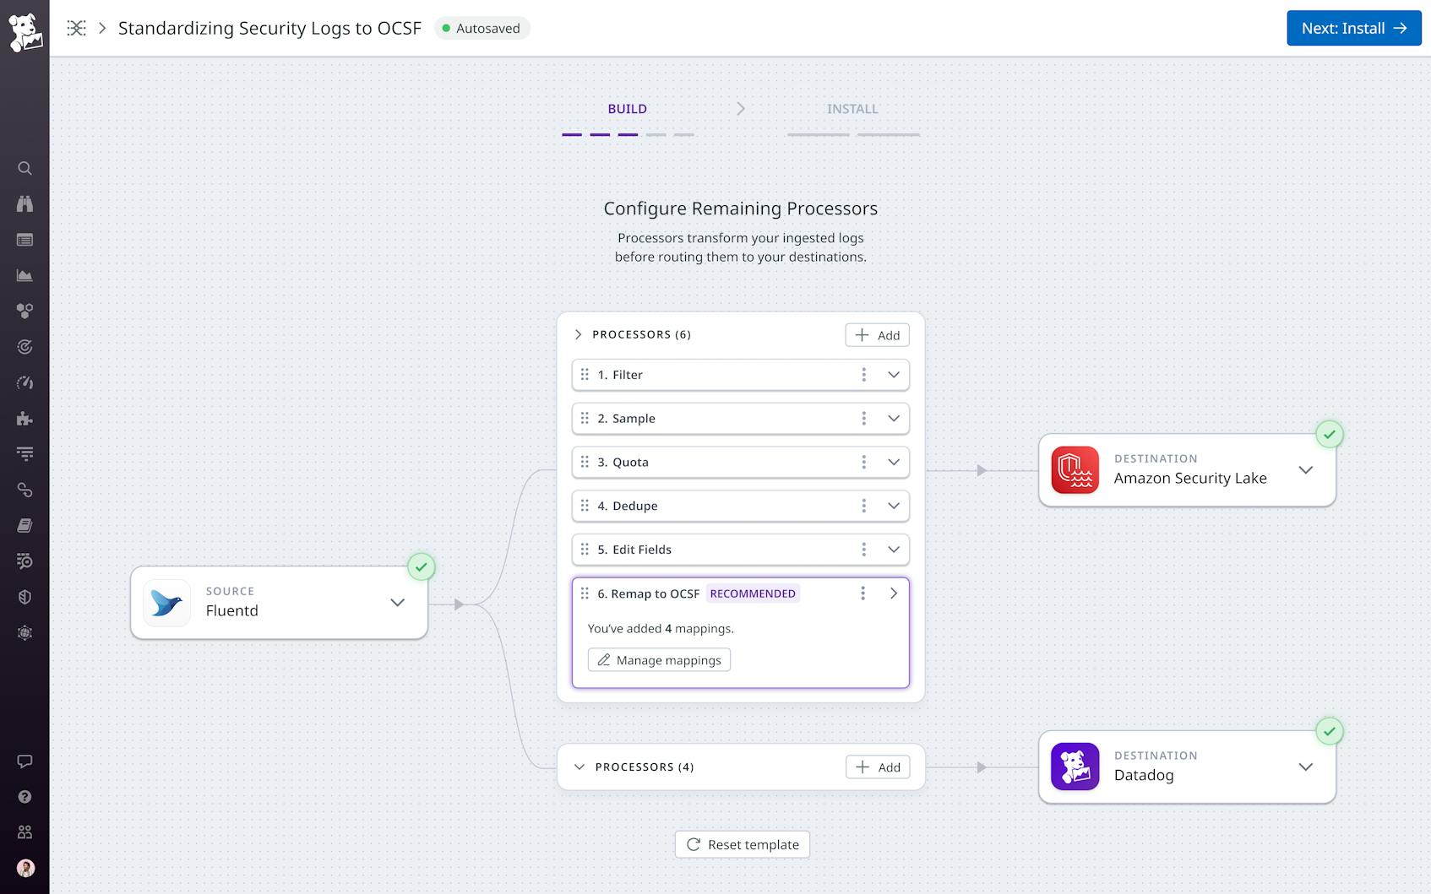Click Next: Install button

1354,28
